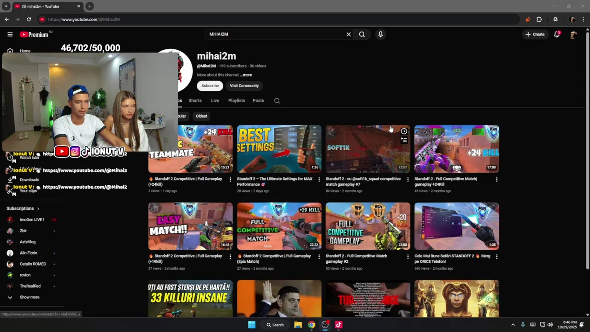This screenshot has height=332, width=590.
Task: Open options for +19kill video
Action: 230,257
